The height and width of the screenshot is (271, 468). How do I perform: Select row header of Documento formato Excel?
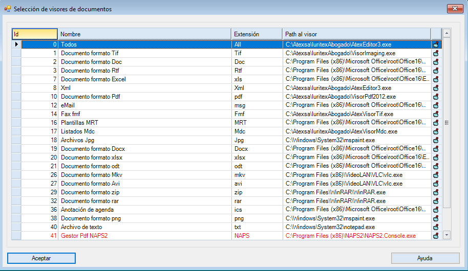click(17, 79)
